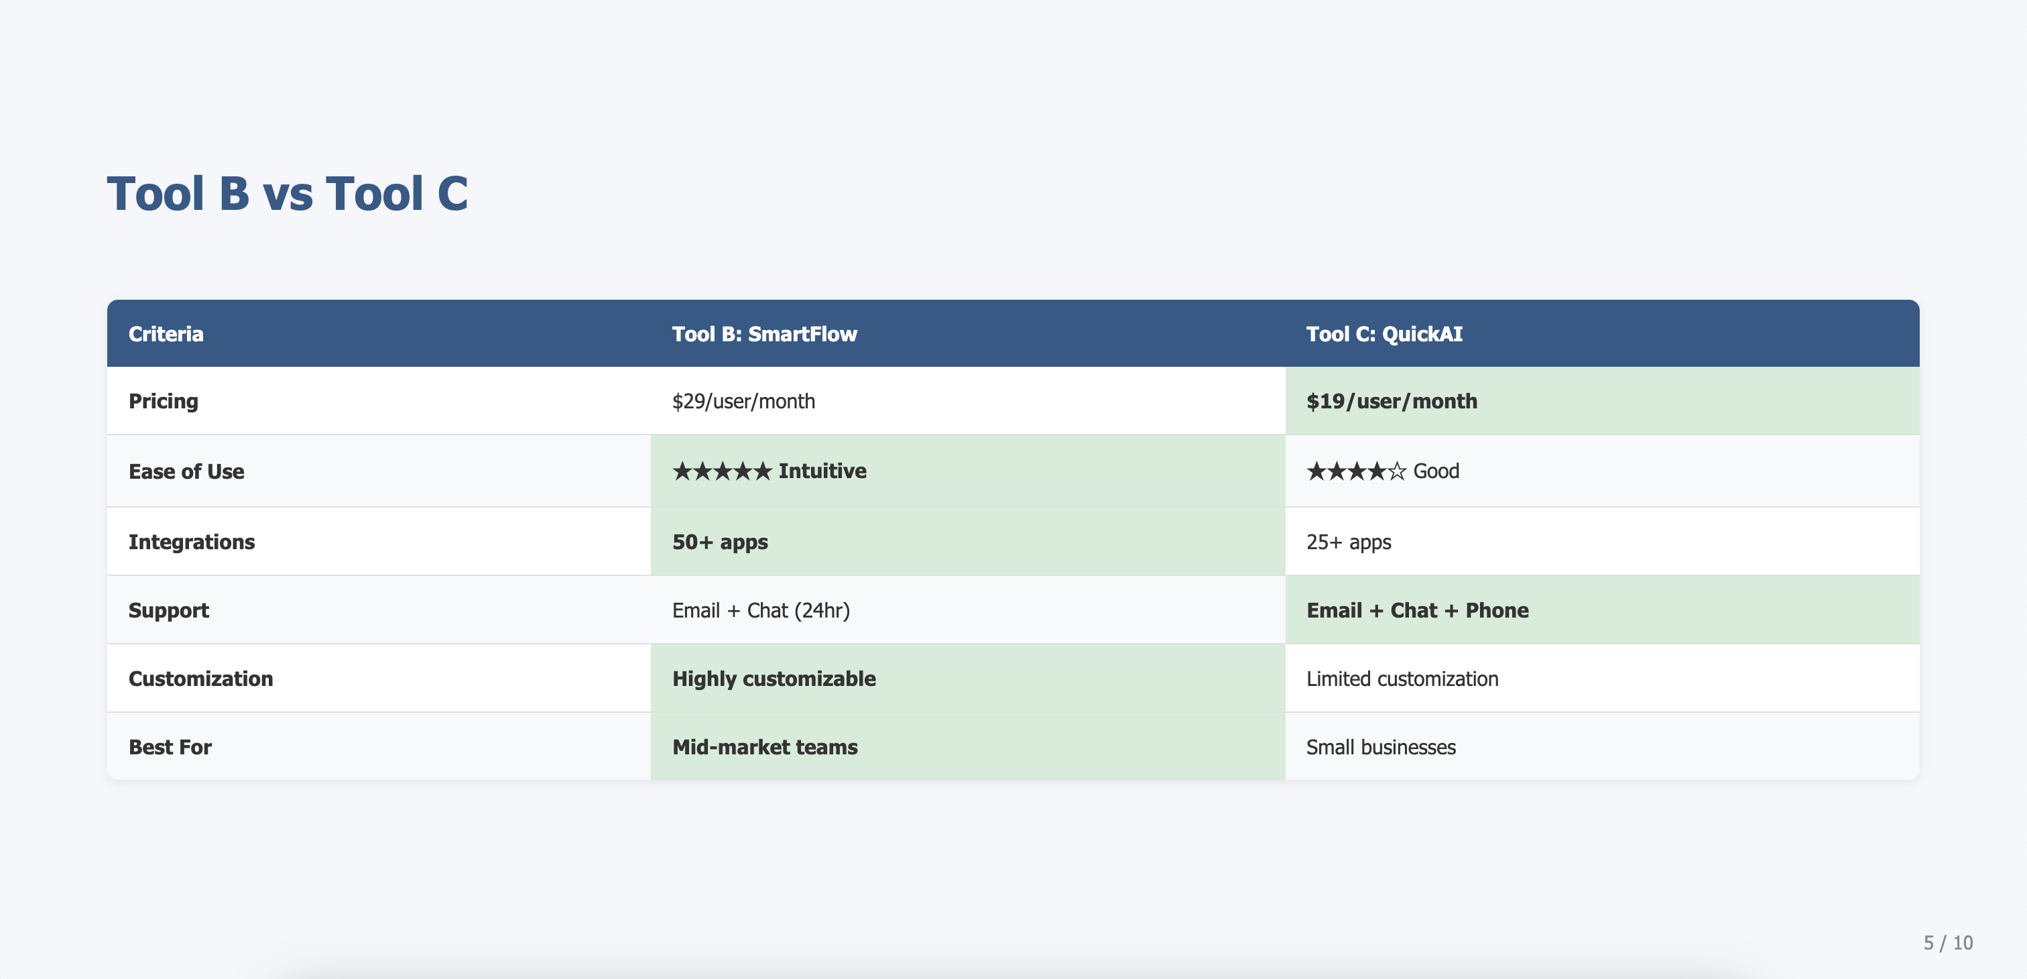This screenshot has width=2027, height=979.
Task: Click the 'Pricing' row label
Action: [164, 402]
